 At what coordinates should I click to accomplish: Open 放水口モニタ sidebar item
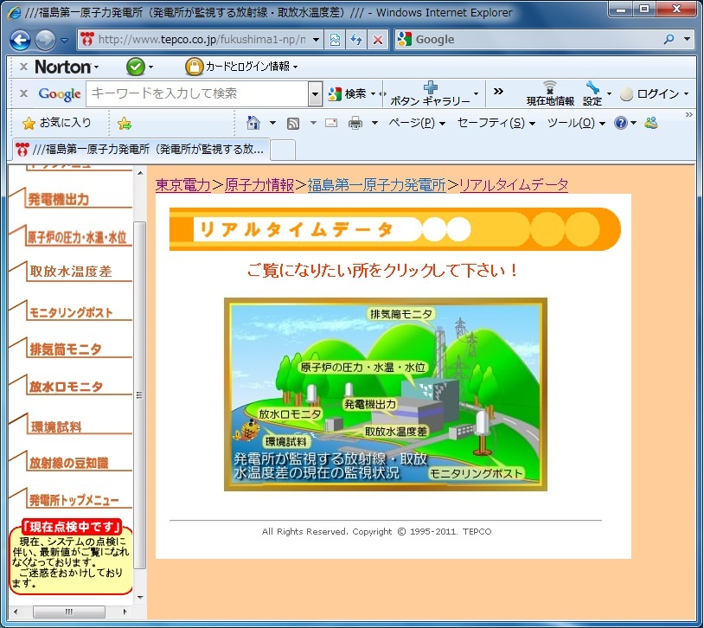67,387
